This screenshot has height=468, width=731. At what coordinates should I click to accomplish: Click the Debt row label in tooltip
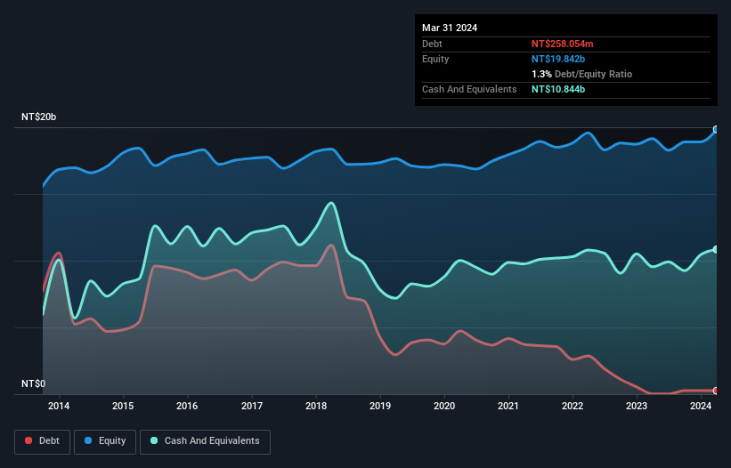point(432,44)
